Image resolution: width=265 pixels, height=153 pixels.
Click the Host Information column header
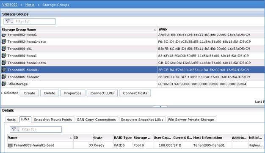(212, 138)
